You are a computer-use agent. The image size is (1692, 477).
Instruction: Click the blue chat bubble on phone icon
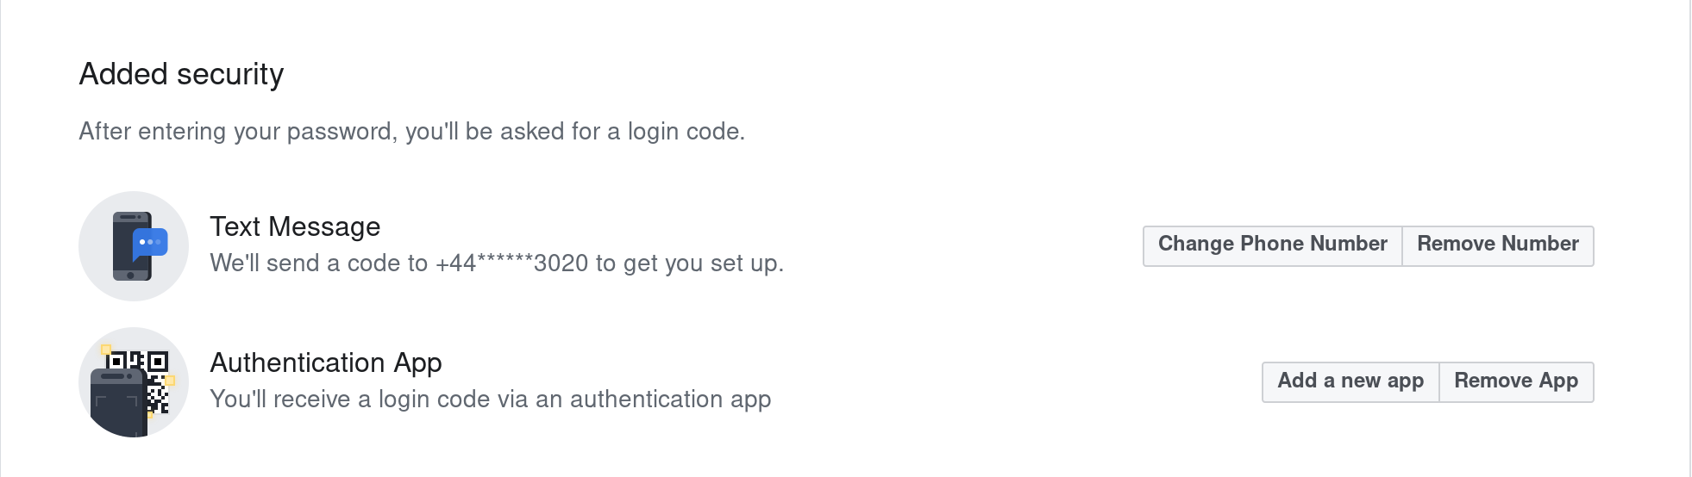tap(150, 243)
